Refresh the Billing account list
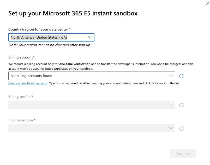 [181, 76]
